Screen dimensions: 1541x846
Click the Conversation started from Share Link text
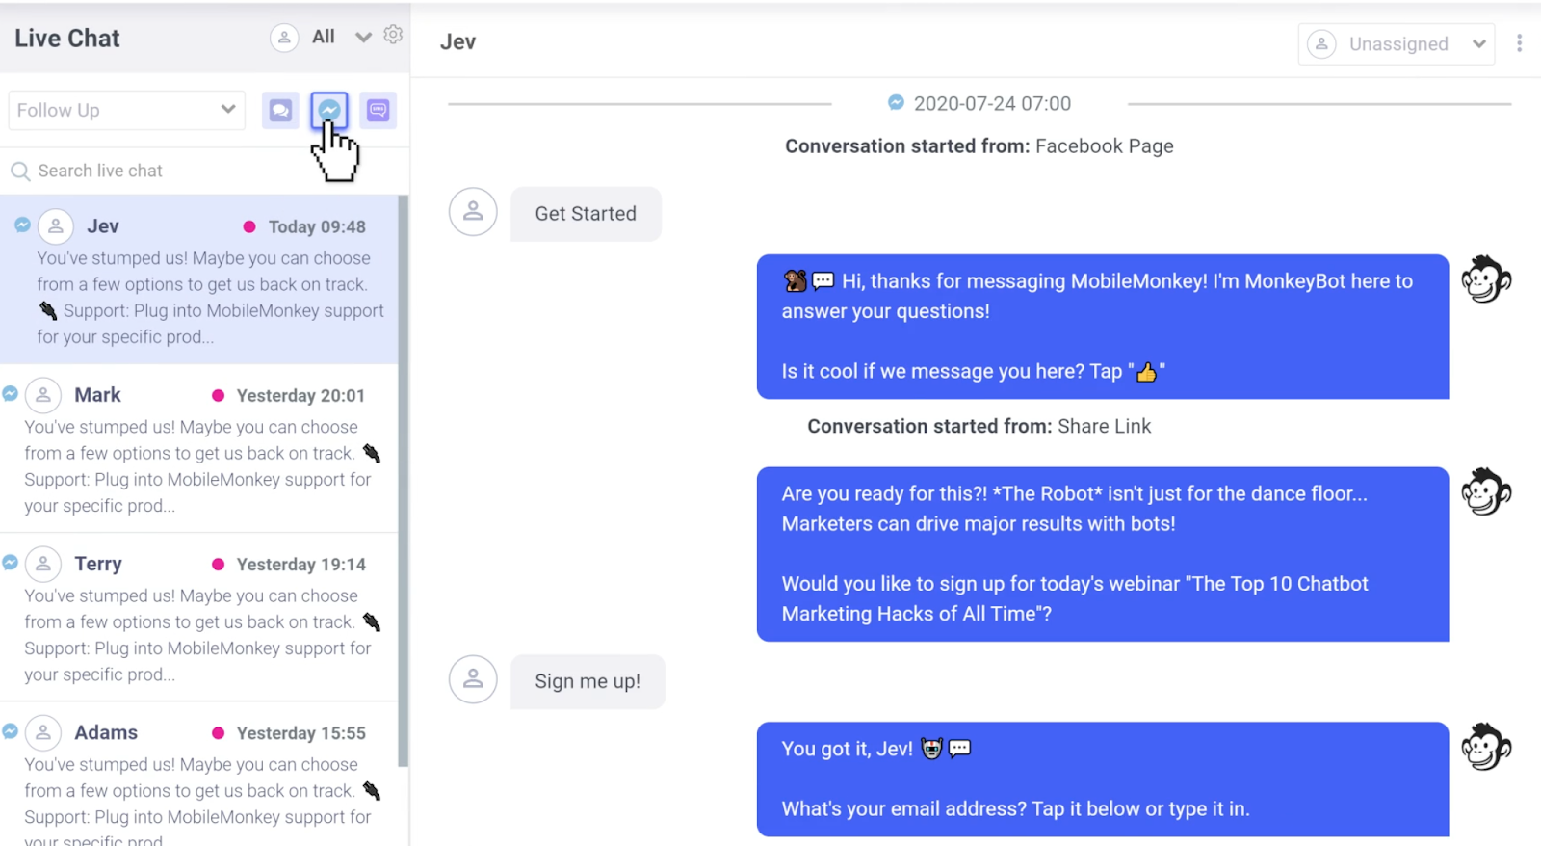coord(979,426)
